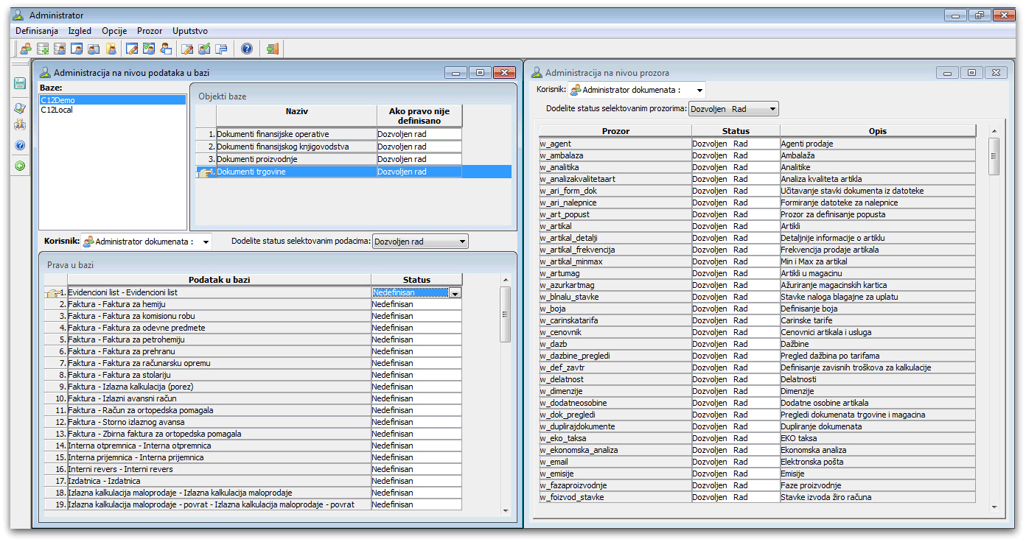Click the vertical scrollbar thumb of window list
This screenshot has width=1026, height=542.
coord(994,156)
